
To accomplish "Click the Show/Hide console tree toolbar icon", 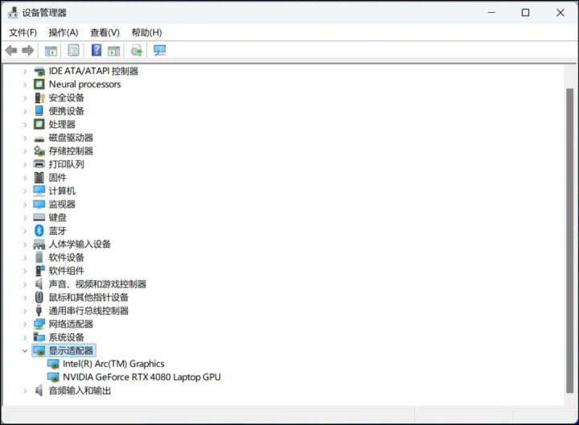I will pos(51,51).
